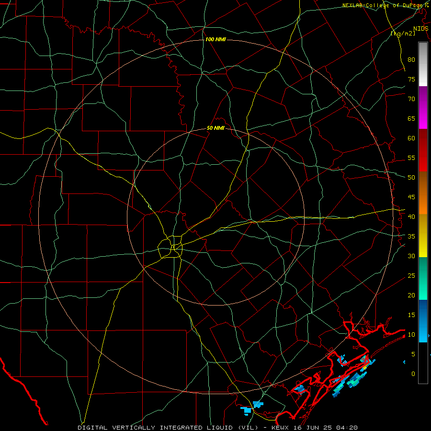
Task: Click the 100 NMI range ring label
Action: 215,40
